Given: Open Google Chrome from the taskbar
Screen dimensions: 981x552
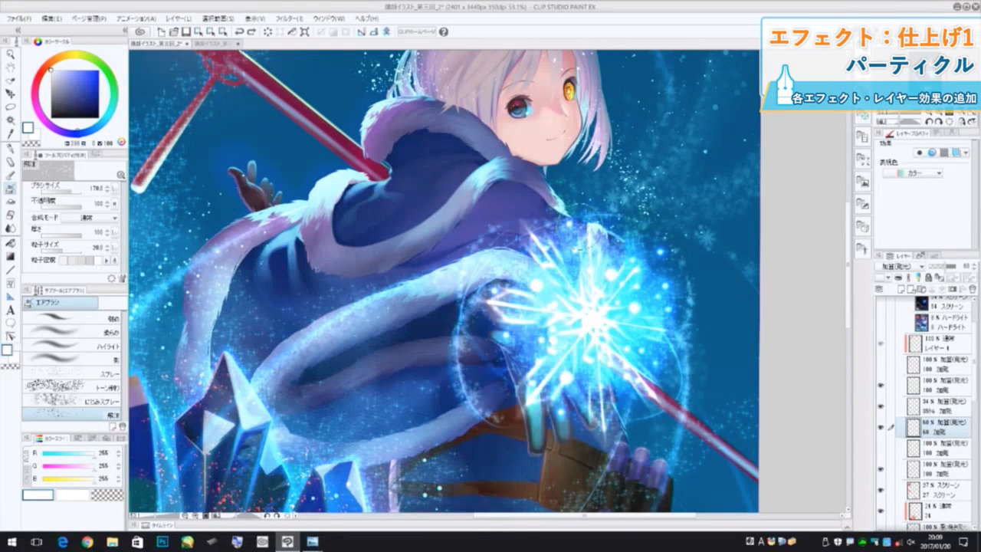Looking at the screenshot, I should coord(87,542).
